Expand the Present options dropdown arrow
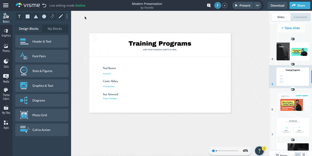This screenshot has width=312, height=156. (257, 5)
